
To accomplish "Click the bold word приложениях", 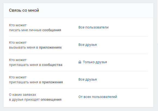I will pyautogui.click(x=50, y=47).
